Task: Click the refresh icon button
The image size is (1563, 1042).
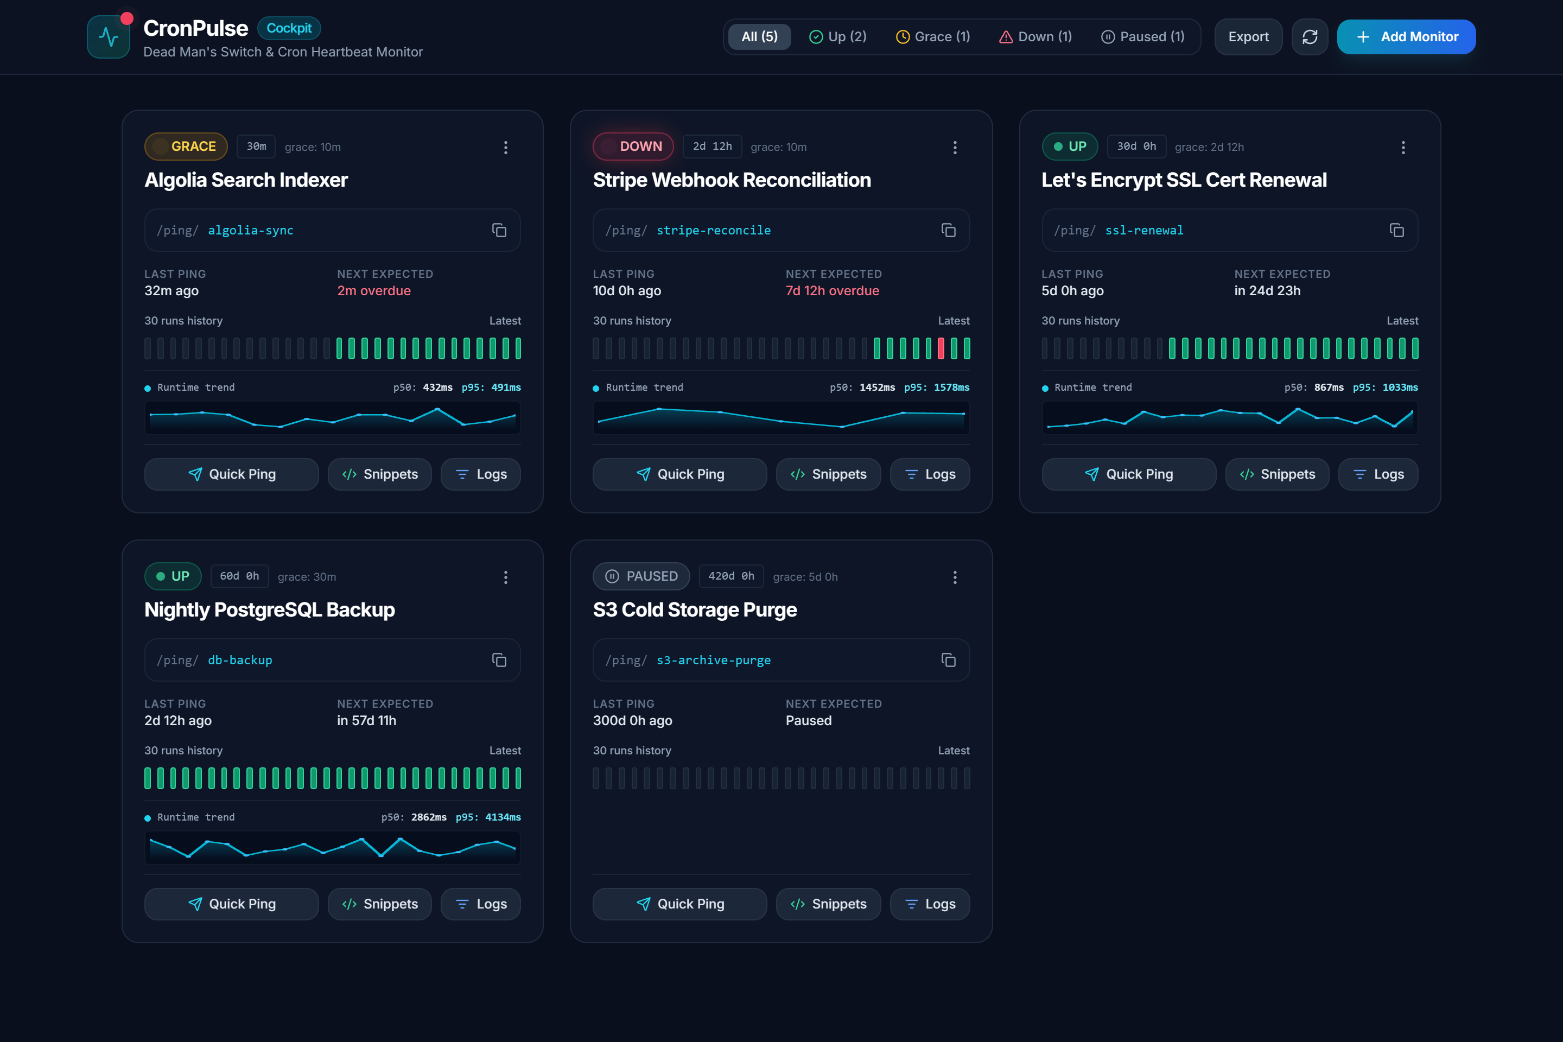Action: (1309, 36)
